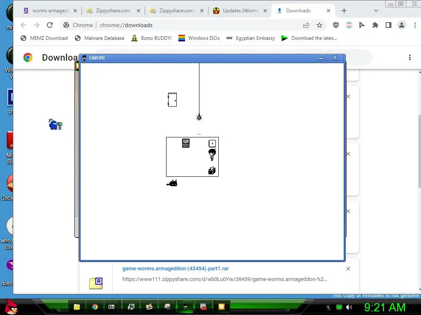Click the Omori character sprite

click(x=212, y=155)
